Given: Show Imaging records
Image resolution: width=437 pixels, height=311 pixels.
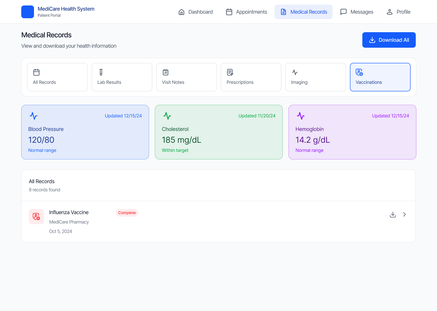Looking at the screenshot, I should point(316,77).
